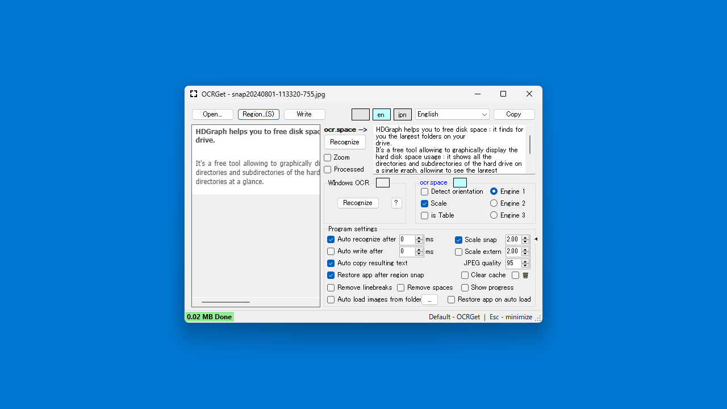Screen dimensions: 727x409
Task: Click the Region..(S) button
Action: click(x=258, y=114)
